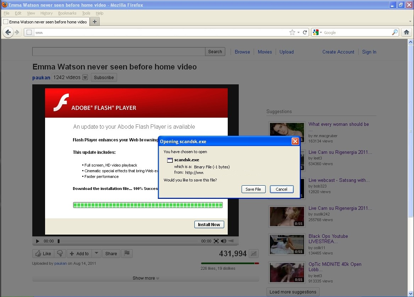Open paukan channel link near title
414x297 pixels.
[41, 78]
